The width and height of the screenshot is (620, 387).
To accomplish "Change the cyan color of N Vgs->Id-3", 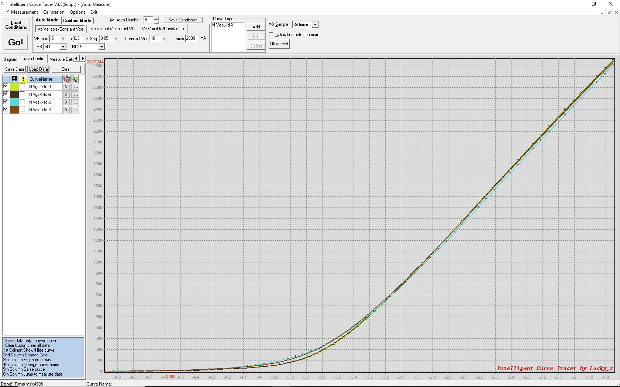I will [x=14, y=102].
